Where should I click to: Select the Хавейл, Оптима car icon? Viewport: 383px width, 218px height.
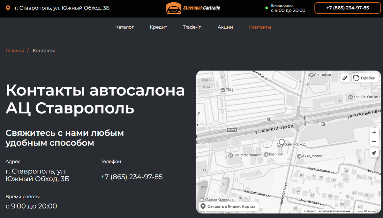pos(350,97)
